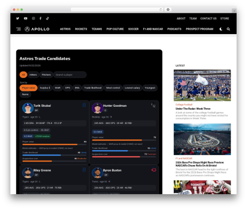Image resolution: width=247 pixels, height=209 pixels.
Task: Click the browser reload icon
Action: 161,9
